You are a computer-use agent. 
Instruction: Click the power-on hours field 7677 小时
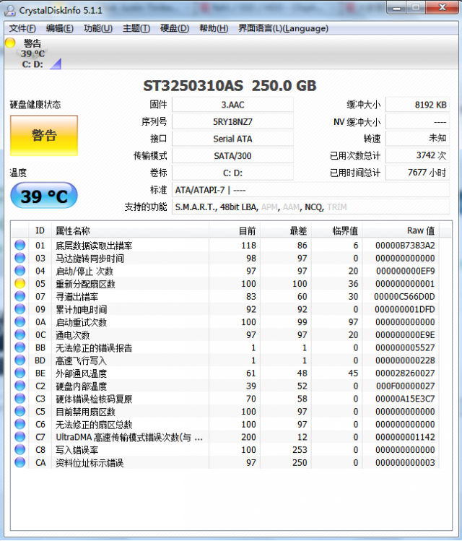tap(417, 173)
